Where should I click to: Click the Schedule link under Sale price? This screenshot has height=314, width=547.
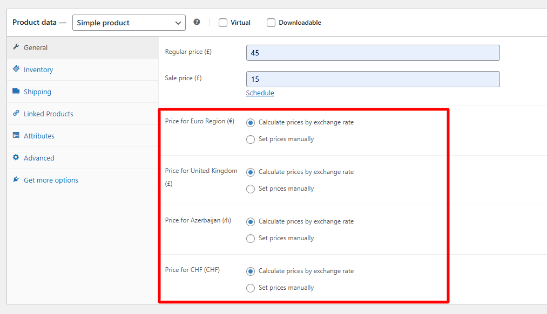(260, 93)
